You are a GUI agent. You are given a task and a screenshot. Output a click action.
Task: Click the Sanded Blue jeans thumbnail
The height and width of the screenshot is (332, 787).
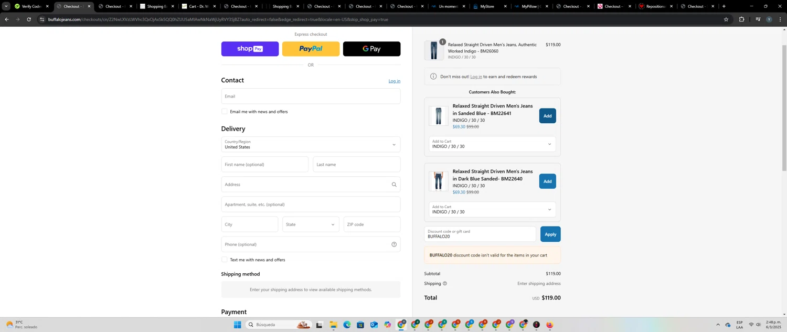(439, 116)
